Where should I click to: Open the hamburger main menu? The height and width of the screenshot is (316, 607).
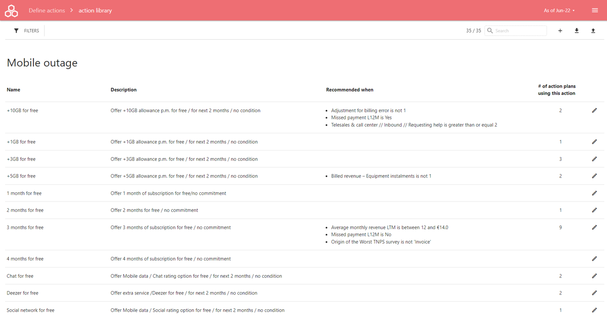coord(595,10)
